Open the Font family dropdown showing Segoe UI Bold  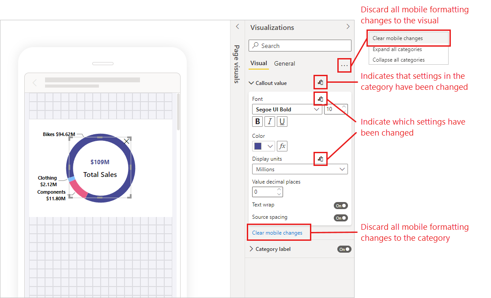pos(287,109)
